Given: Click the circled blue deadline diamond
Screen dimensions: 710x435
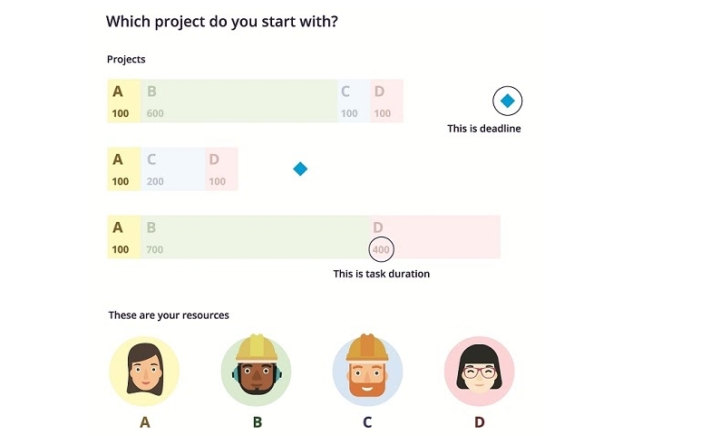Looking at the screenshot, I should coord(508,101).
